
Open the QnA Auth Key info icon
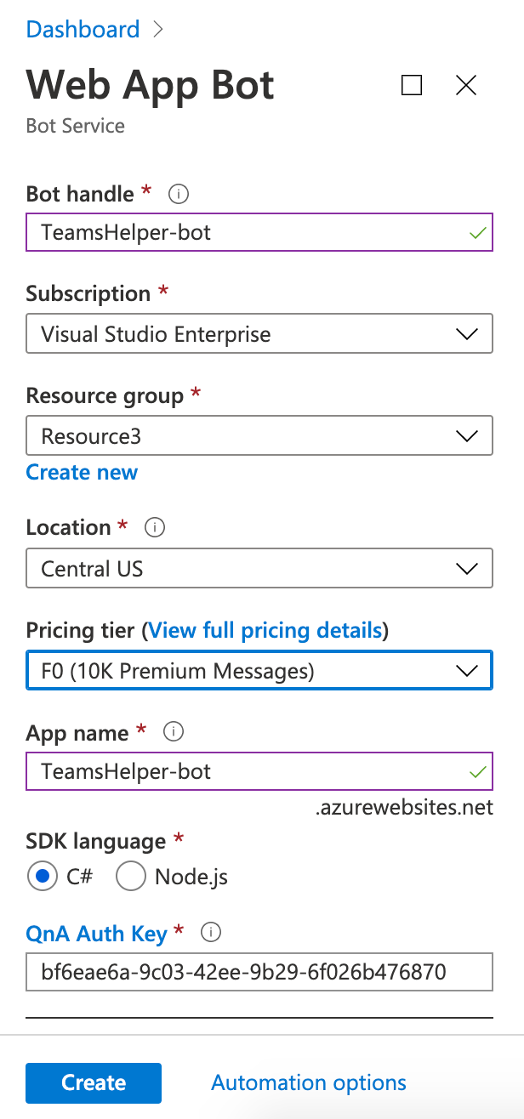coord(211,933)
